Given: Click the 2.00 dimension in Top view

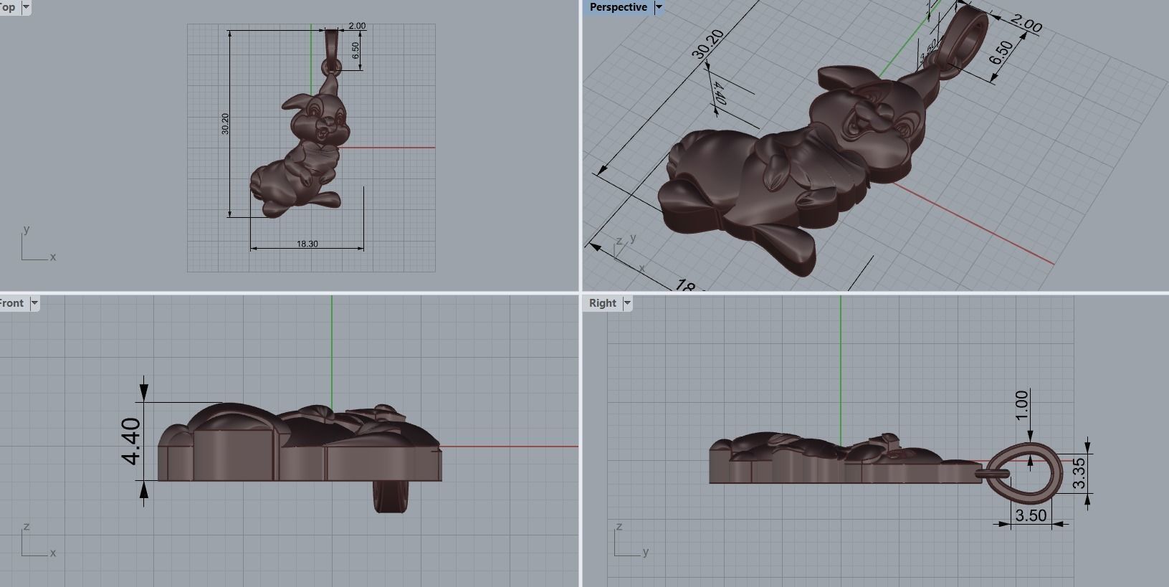Looking at the screenshot, I should pos(357,26).
